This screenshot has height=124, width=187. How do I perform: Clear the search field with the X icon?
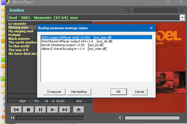(x=182, y=10)
